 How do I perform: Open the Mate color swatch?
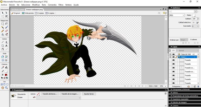pos(194,15)
